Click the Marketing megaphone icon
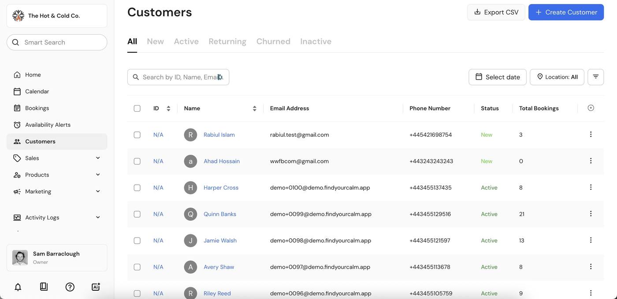Viewport: 617px width, 299px height. (17, 192)
